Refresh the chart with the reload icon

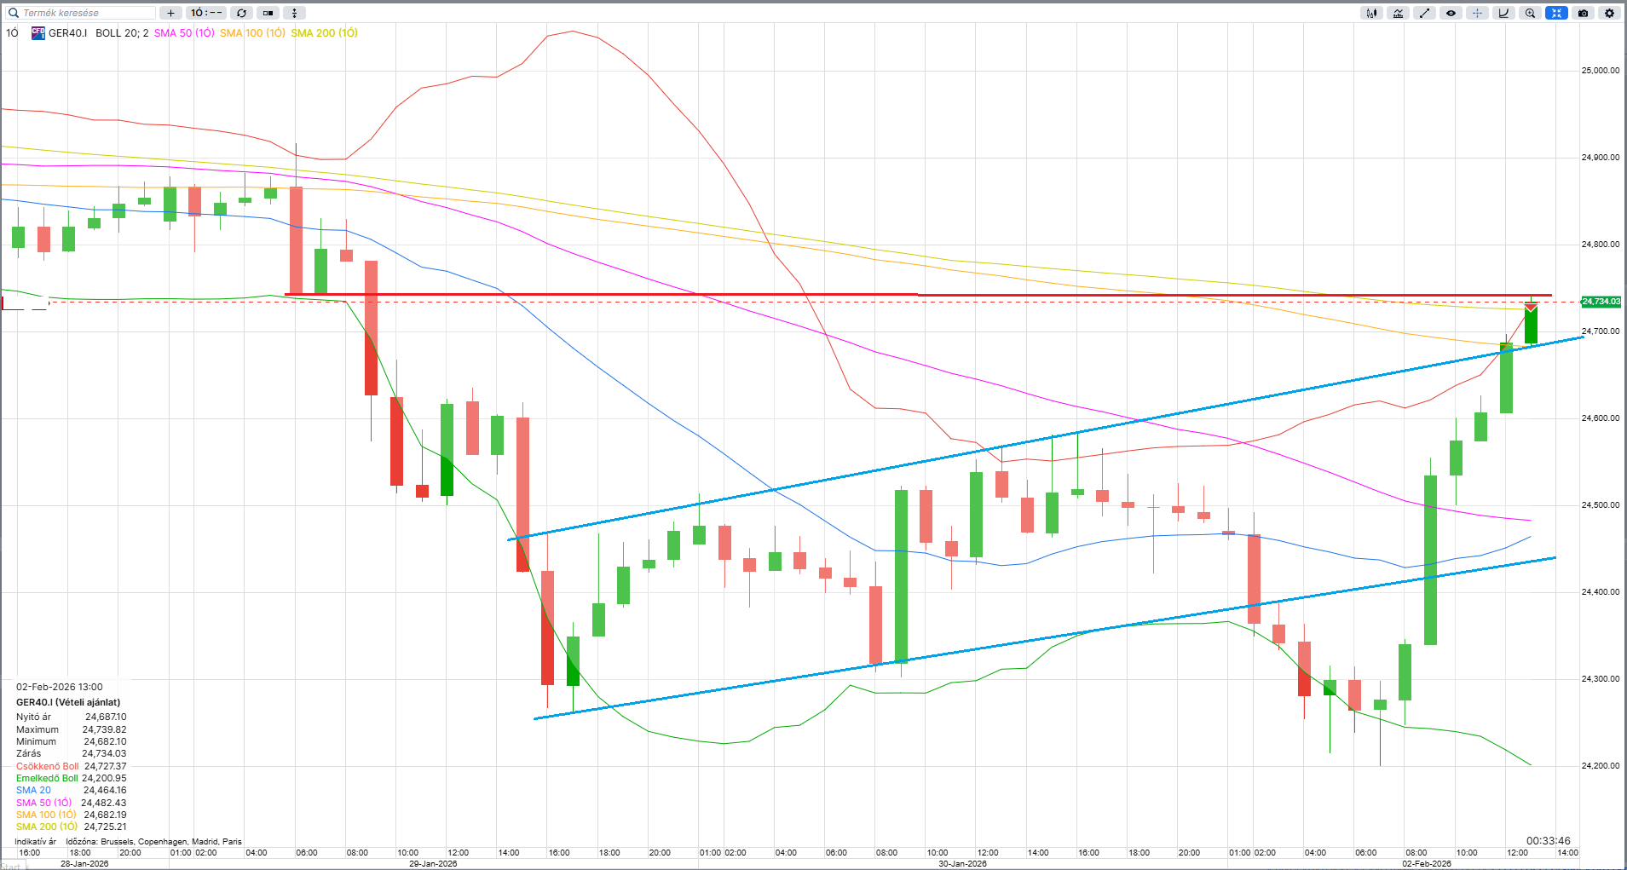[242, 13]
